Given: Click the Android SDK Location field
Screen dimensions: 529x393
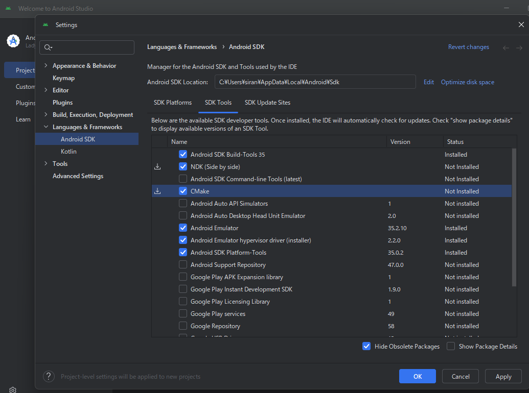Looking at the screenshot, I should (315, 82).
